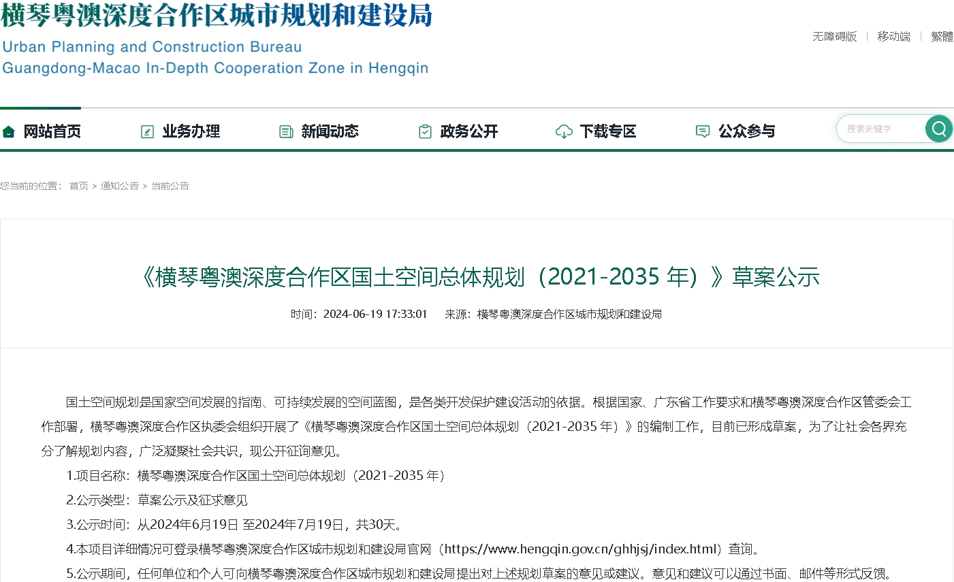Open the 政务公开 menu item

(468, 131)
